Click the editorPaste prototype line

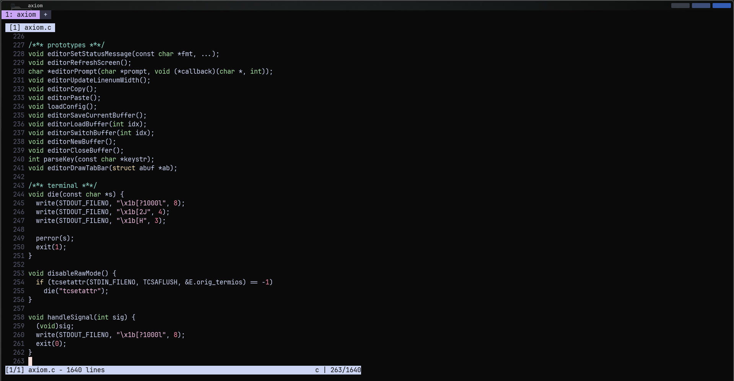point(64,98)
